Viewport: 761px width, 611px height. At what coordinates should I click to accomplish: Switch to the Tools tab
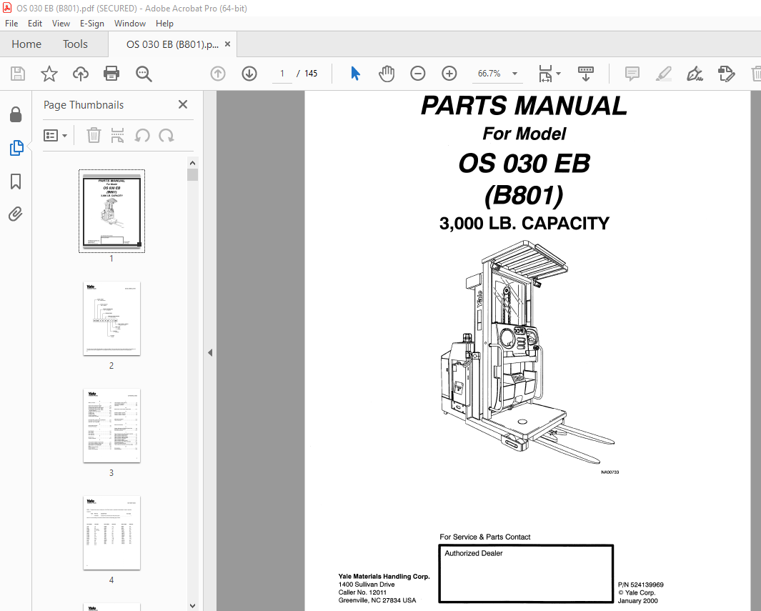75,44
